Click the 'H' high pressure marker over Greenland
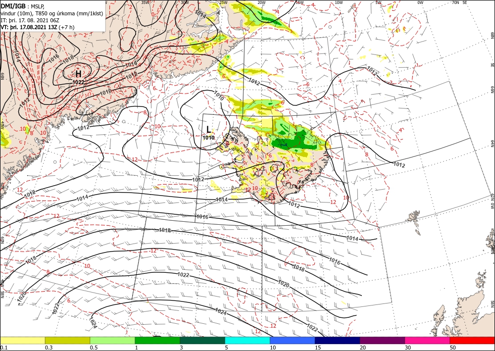The image size is (495, 351). click(x=78, y=74)
